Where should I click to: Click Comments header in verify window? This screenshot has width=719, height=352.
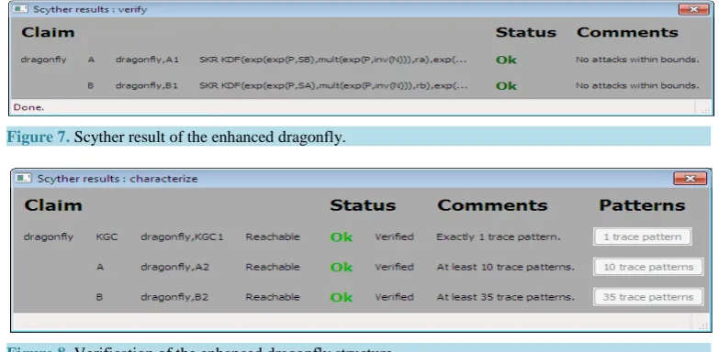[x=627, y=32]
